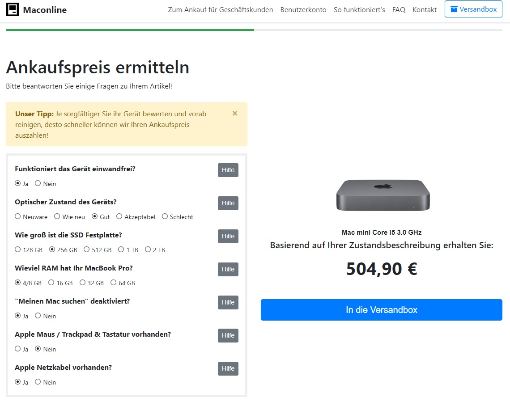Select Akzeptabel condition radio button

(x=119, y=216)
